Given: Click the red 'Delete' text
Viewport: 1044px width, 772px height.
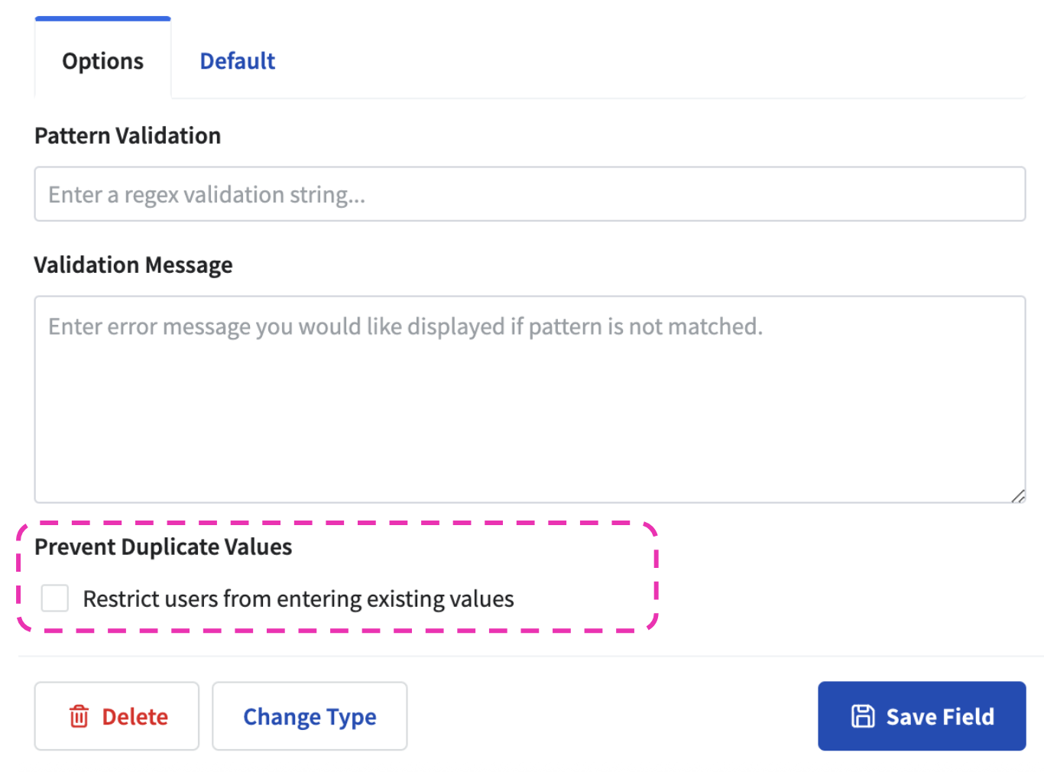Looking at the screenshot, I should pos(135,716).
